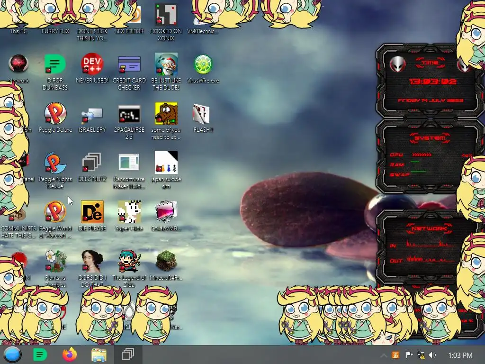Open the volume speaker tray icon
Image resolution: width=485 pixels, height=364 pixels.
click(432, 355)
